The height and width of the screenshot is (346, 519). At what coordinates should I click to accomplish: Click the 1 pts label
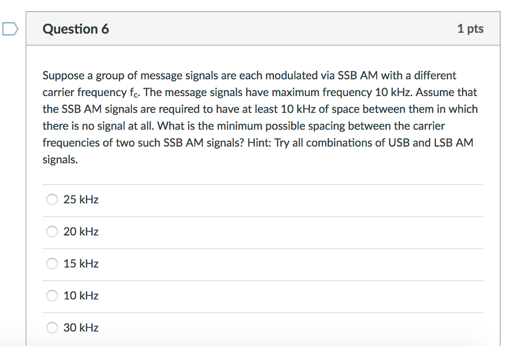470,29
